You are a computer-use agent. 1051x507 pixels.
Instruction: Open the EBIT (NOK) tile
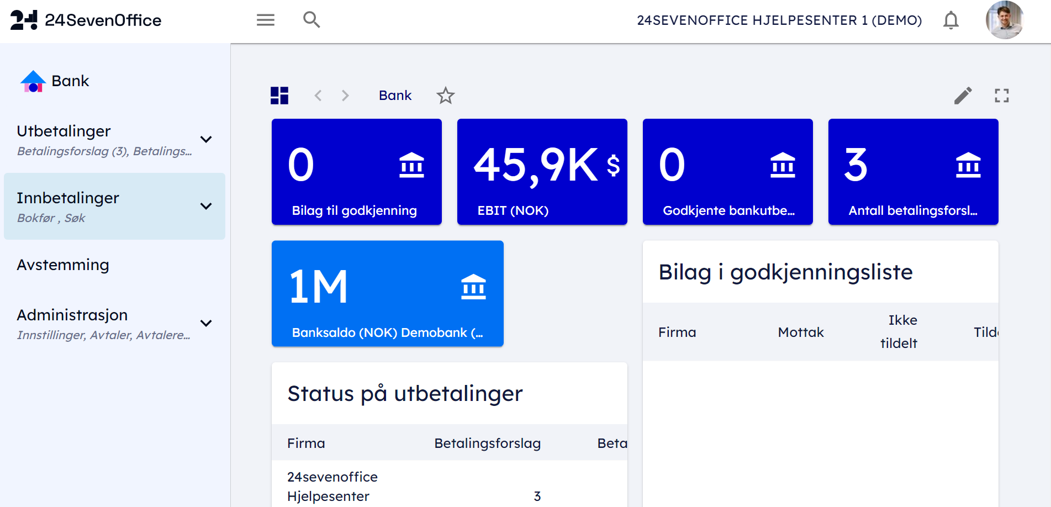542,172
